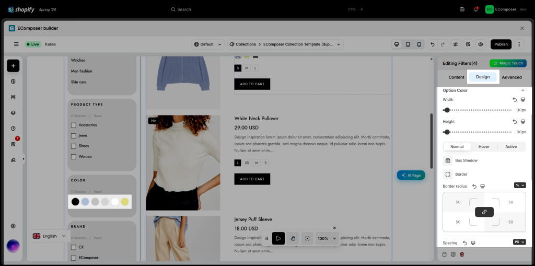Open the Default language dropdown
The image size is (535, 266).
208,44
